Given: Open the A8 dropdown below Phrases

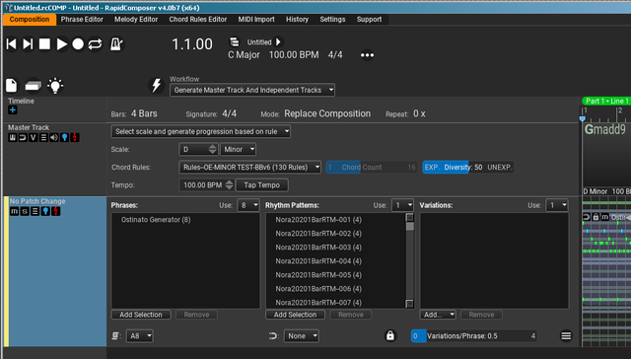Looking at the screenshot, I should 140,335.
